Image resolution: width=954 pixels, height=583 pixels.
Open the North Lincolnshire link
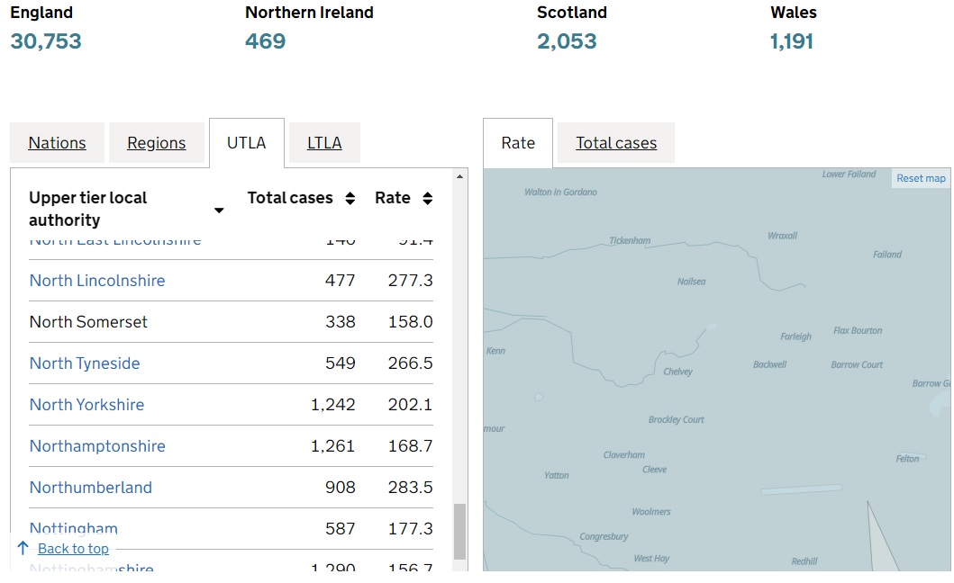(x=97, y=281)
